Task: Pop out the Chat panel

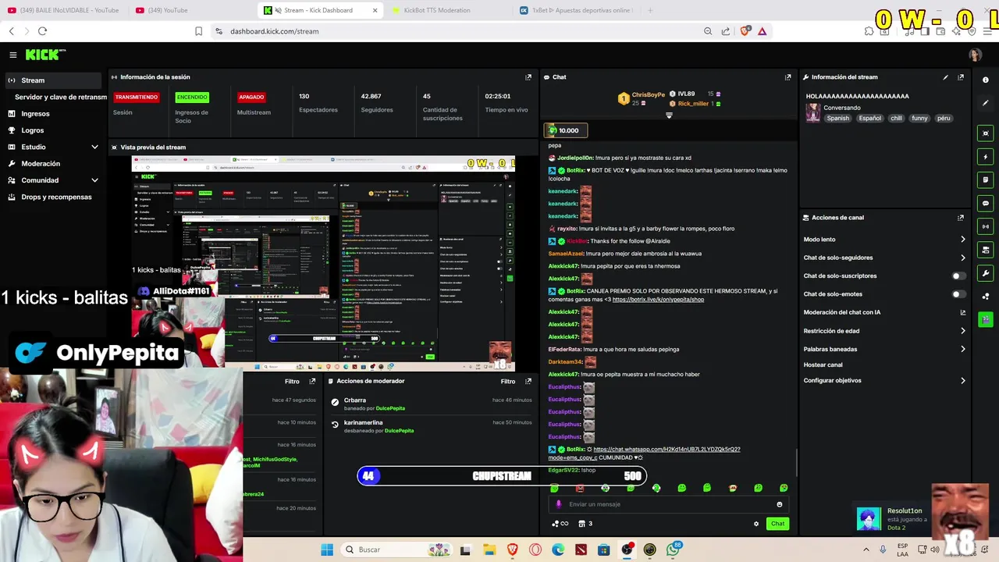Action: click(787, 77)
